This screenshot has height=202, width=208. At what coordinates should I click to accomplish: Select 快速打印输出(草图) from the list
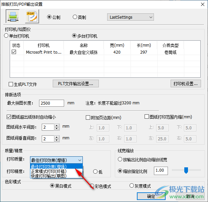pyautogui.click(x=56, y=176)
